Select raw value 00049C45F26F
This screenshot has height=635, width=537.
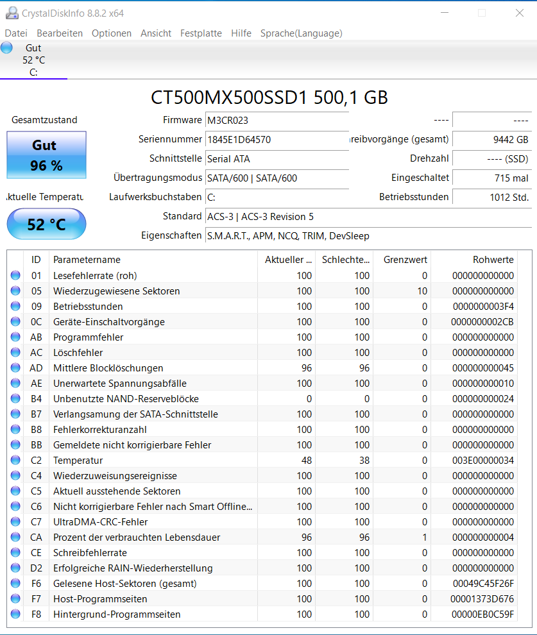483,584
